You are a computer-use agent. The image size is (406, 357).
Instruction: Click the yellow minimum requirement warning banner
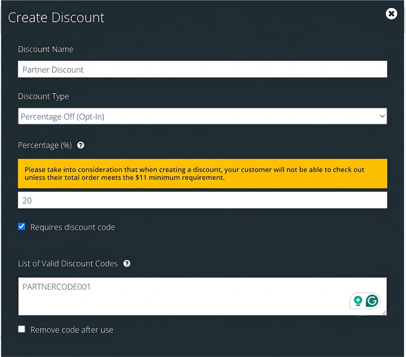click(203, 173)
